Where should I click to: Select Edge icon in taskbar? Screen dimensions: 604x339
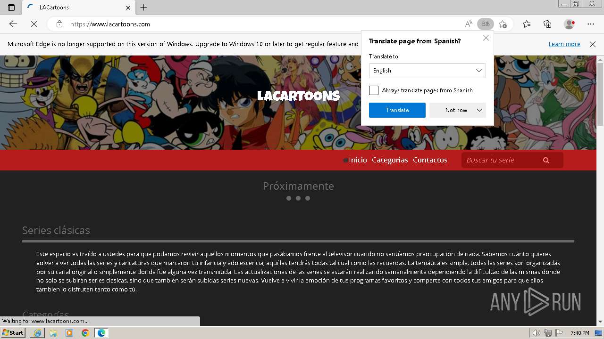tap(101, 333)
